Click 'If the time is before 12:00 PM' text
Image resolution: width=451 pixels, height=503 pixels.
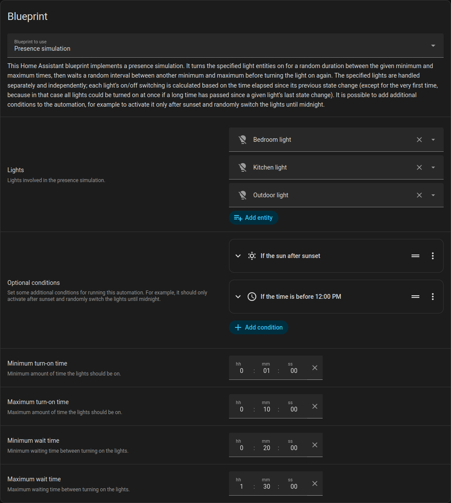pos(301,297)
